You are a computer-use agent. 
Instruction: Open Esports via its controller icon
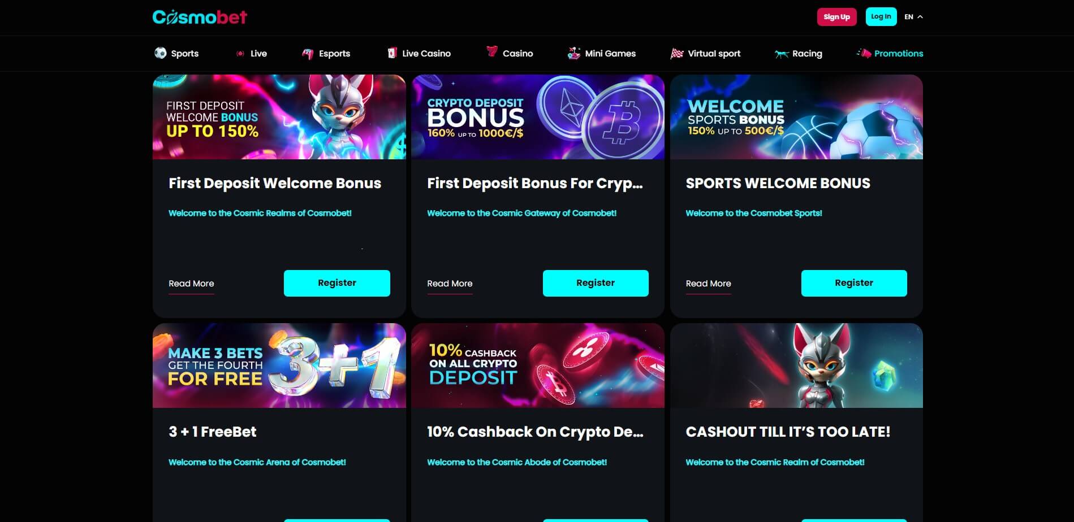(x=308, y=54)
